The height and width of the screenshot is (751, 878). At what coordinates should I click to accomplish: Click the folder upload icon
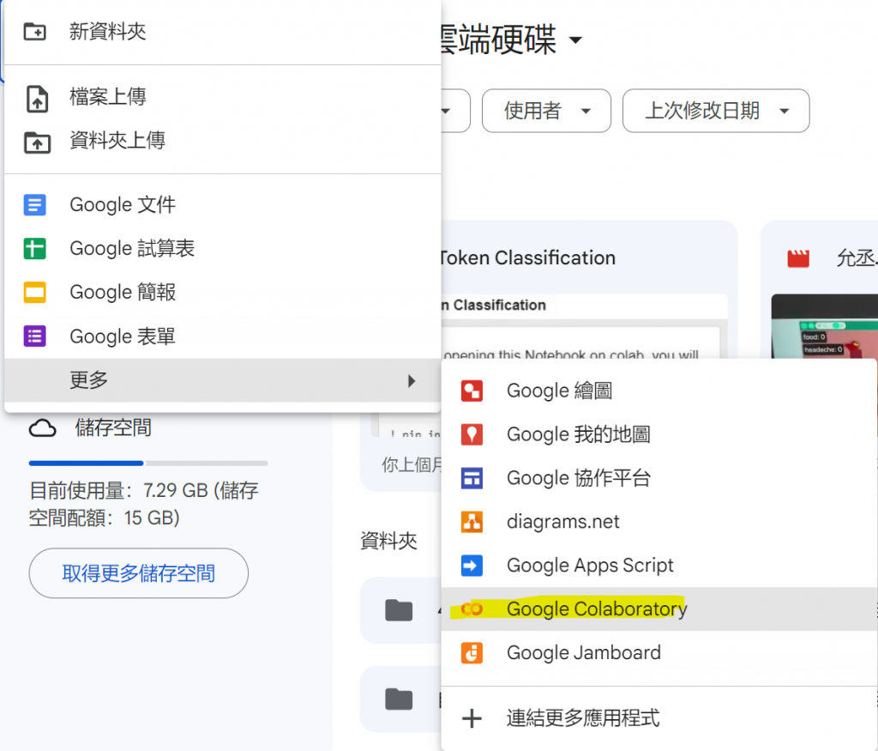click(37, 142)
